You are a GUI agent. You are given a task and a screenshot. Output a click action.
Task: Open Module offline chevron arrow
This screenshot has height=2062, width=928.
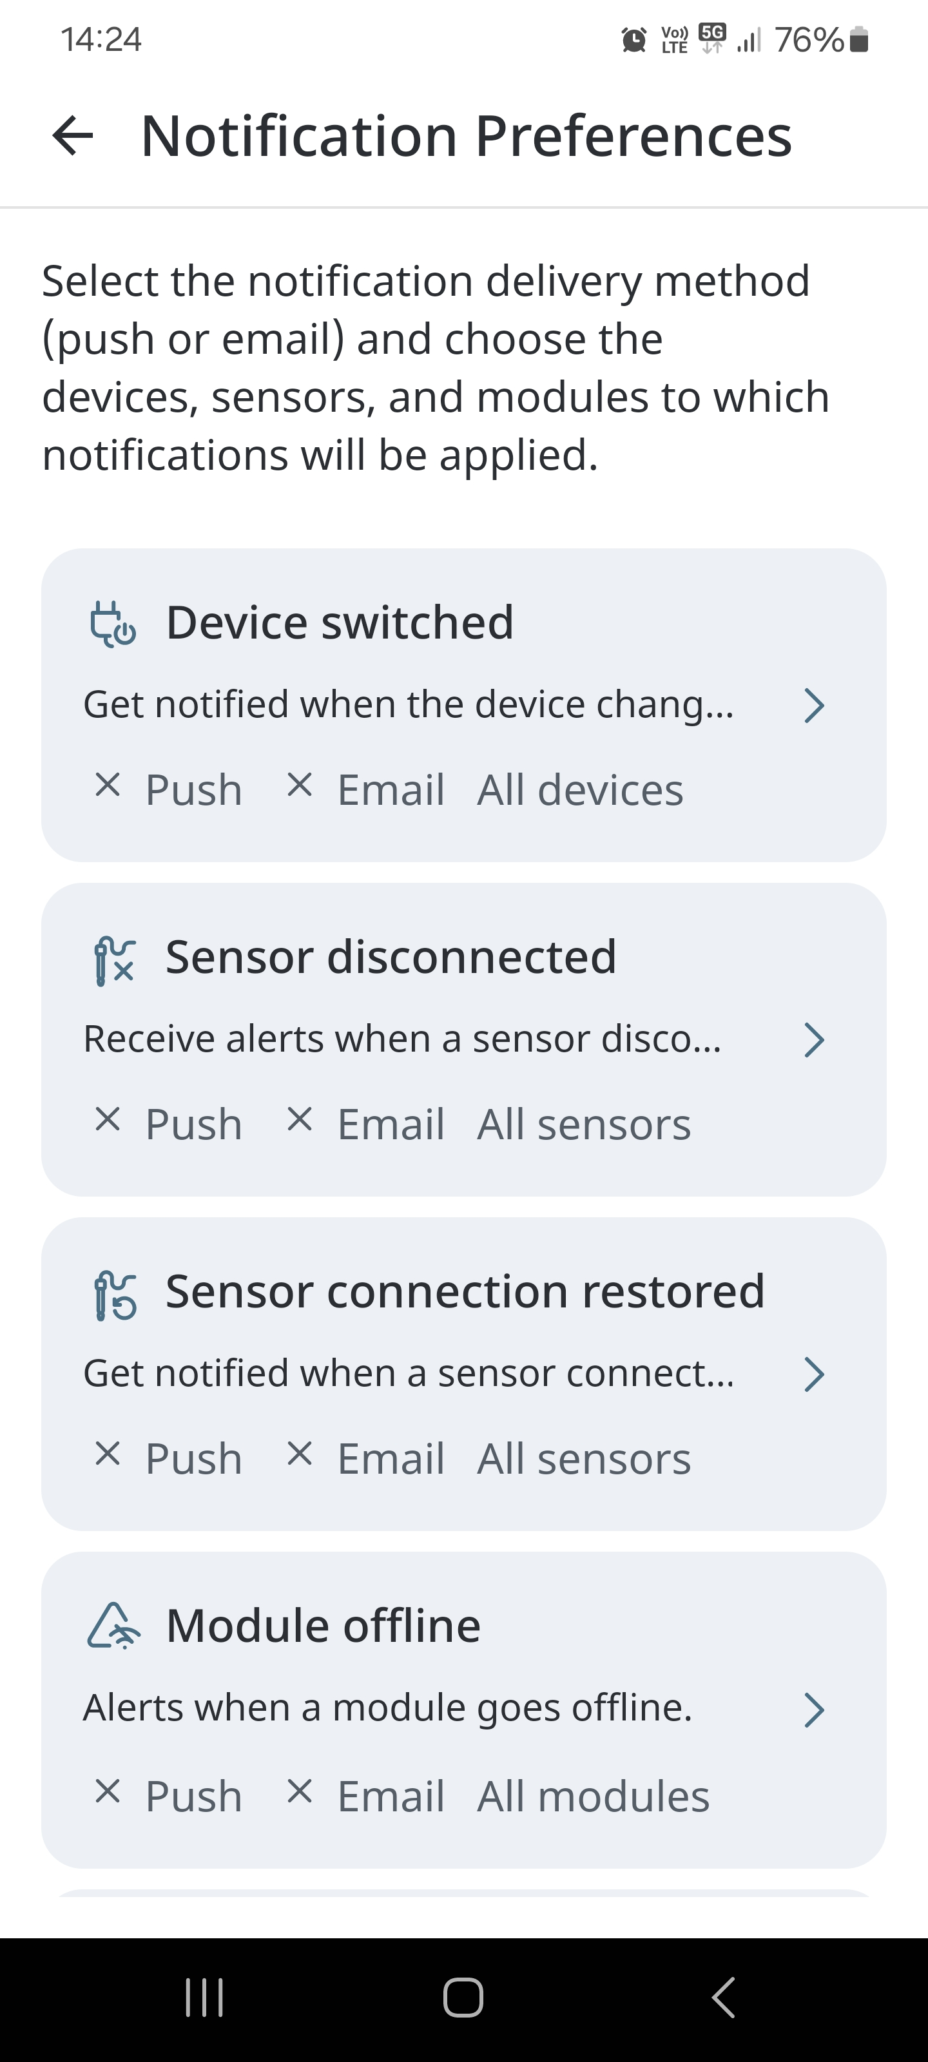[813, 1710]
